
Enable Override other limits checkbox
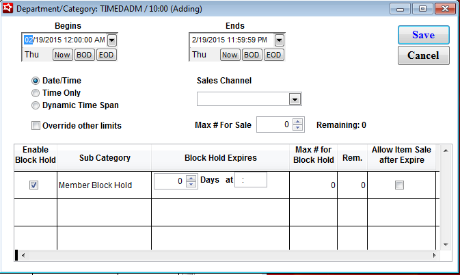click(36, 126)
